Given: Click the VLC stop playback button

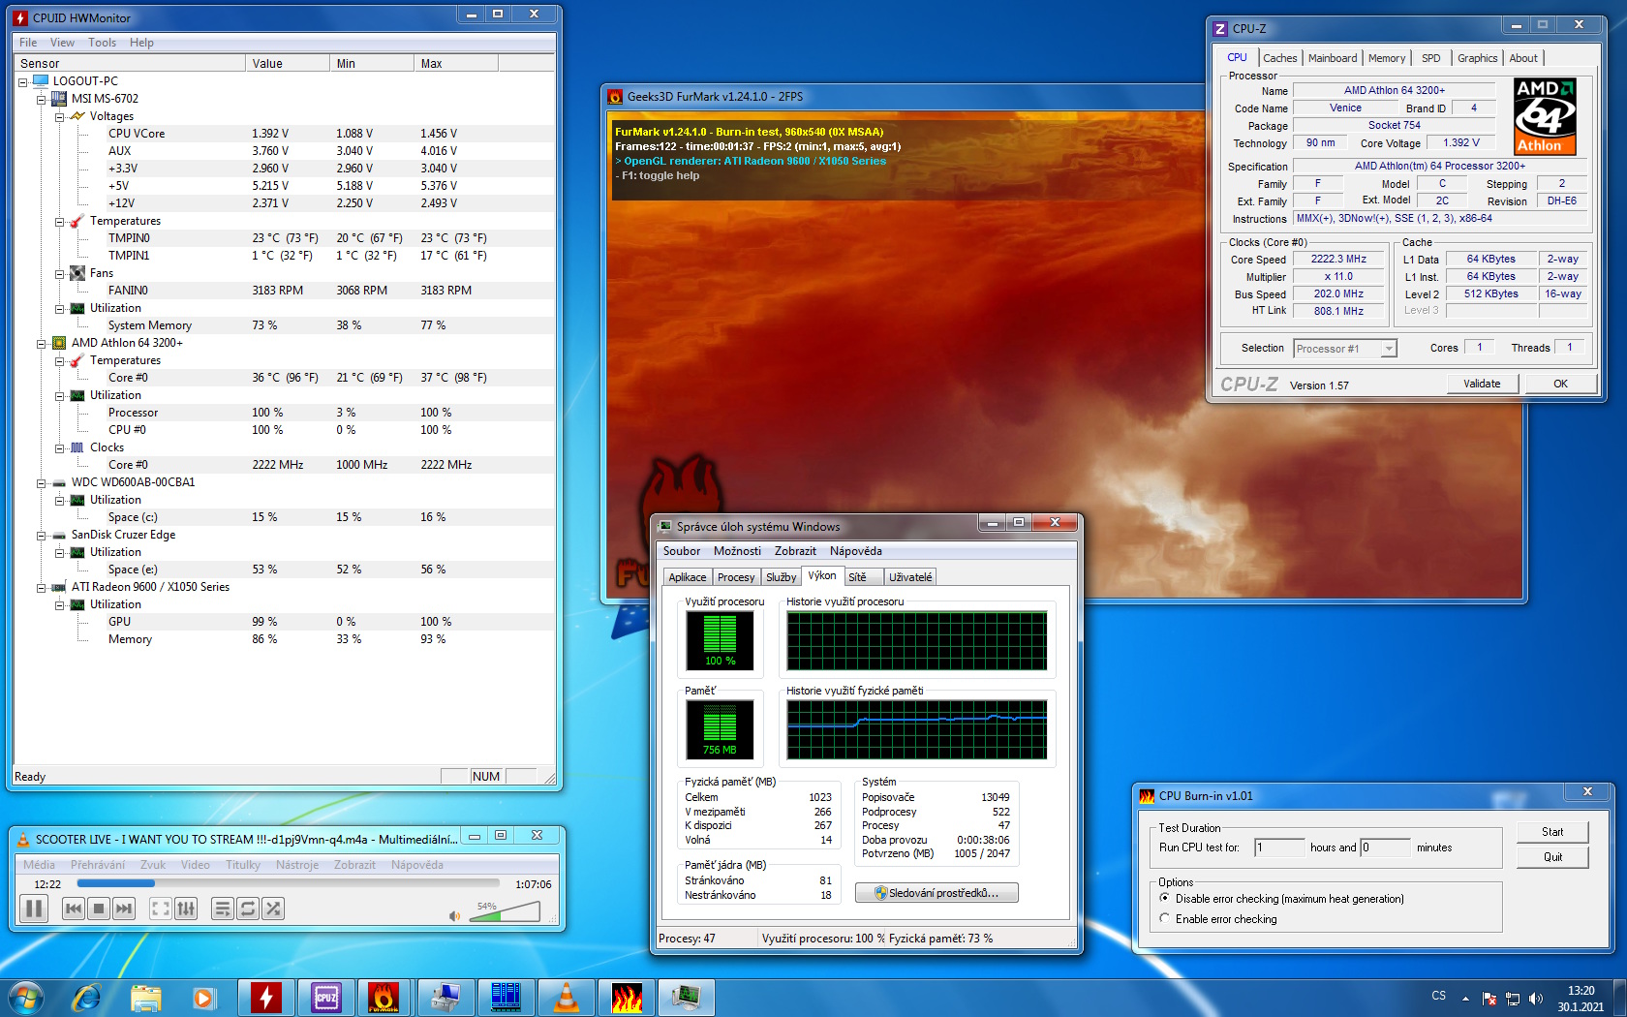Looking at the screenshot, I should tap(98, 909).
